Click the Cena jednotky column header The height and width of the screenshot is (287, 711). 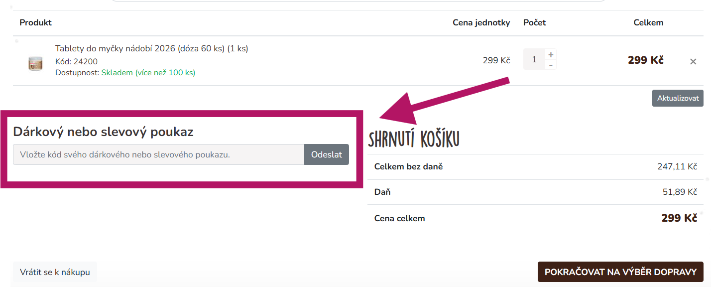click(x=481, y=22)
